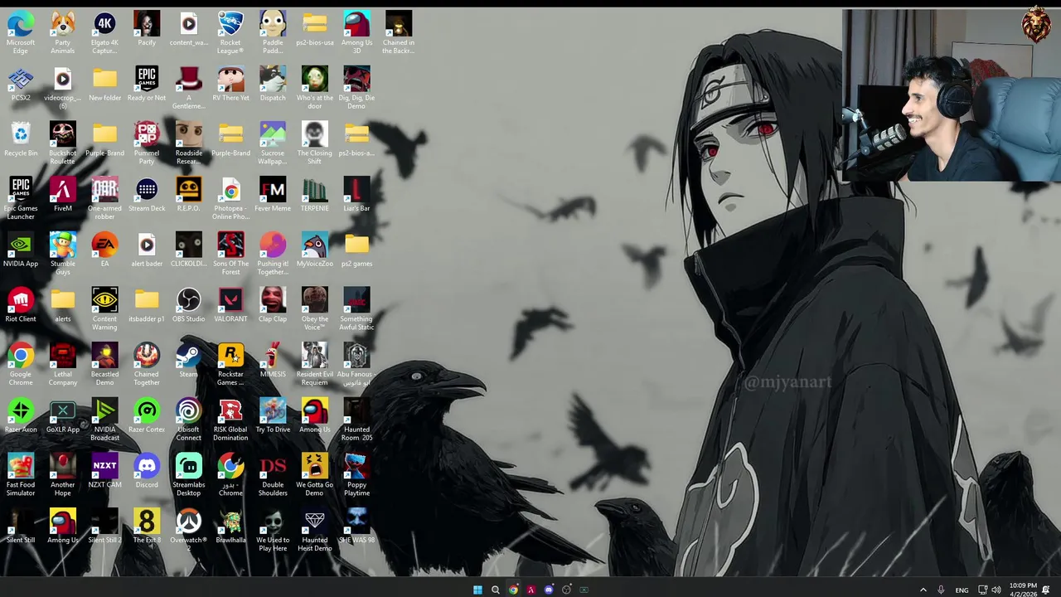
Task: Select The Exit 8 game icon
Action: pos(147,526)
